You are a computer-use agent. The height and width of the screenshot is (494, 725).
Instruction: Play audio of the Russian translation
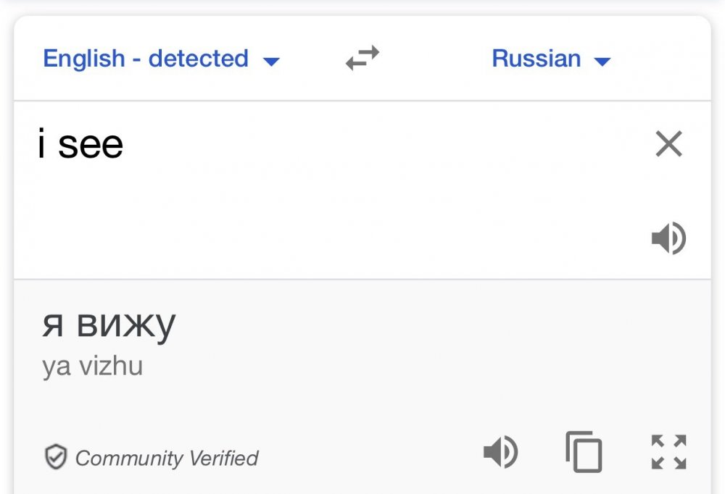[x=500, y=453]
